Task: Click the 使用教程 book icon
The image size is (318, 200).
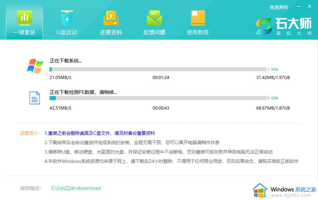Action: click(x=198, y=18)
